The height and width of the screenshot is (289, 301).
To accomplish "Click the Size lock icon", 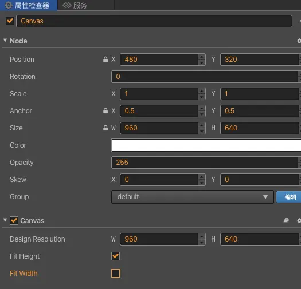I will (x=105, y=128).
